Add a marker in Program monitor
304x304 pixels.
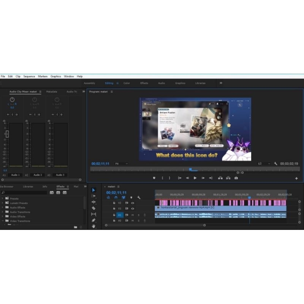tap(154, 178)
